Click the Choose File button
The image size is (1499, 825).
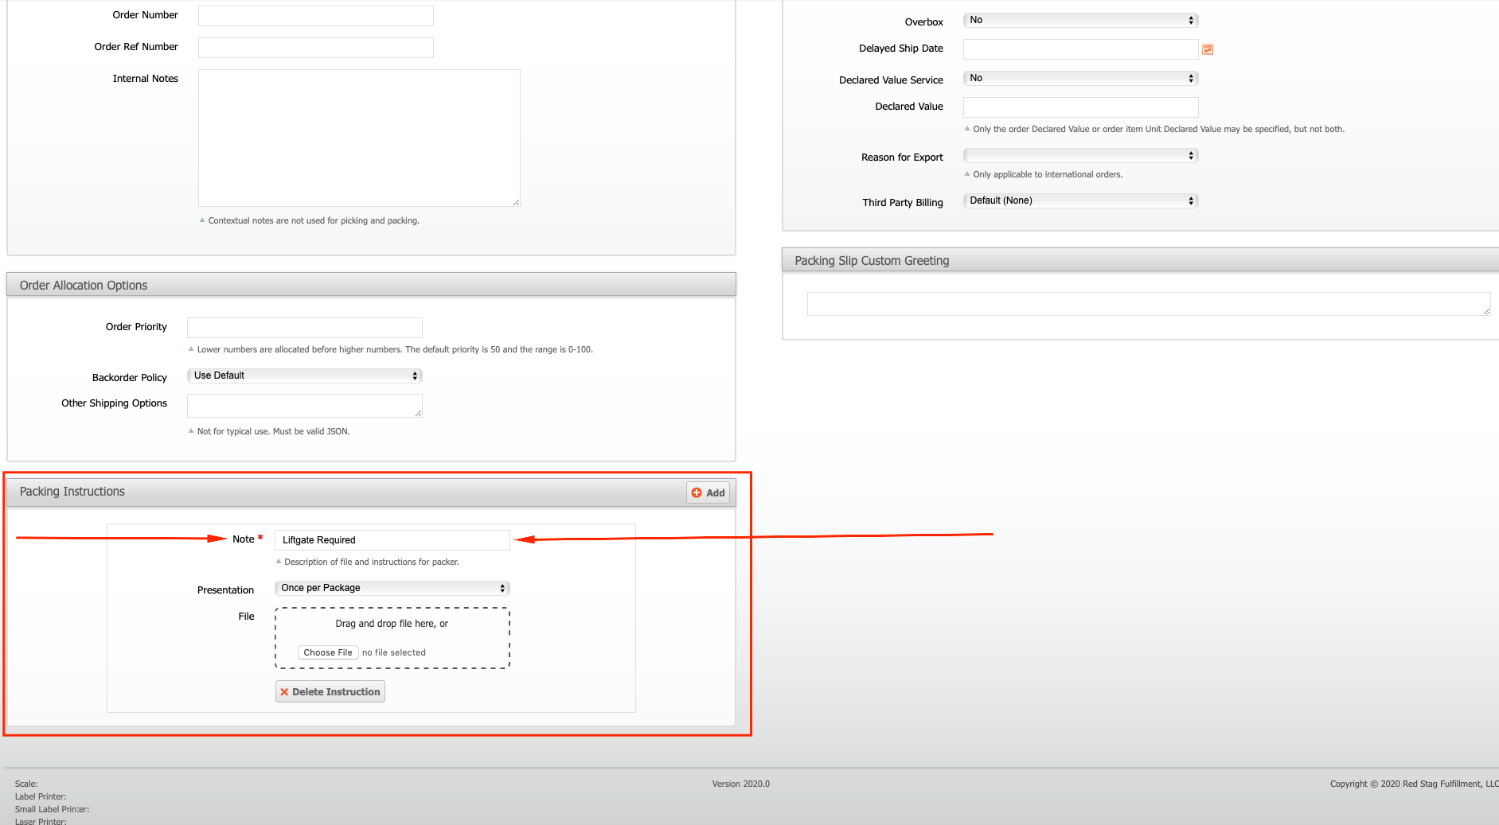[328, 652]
